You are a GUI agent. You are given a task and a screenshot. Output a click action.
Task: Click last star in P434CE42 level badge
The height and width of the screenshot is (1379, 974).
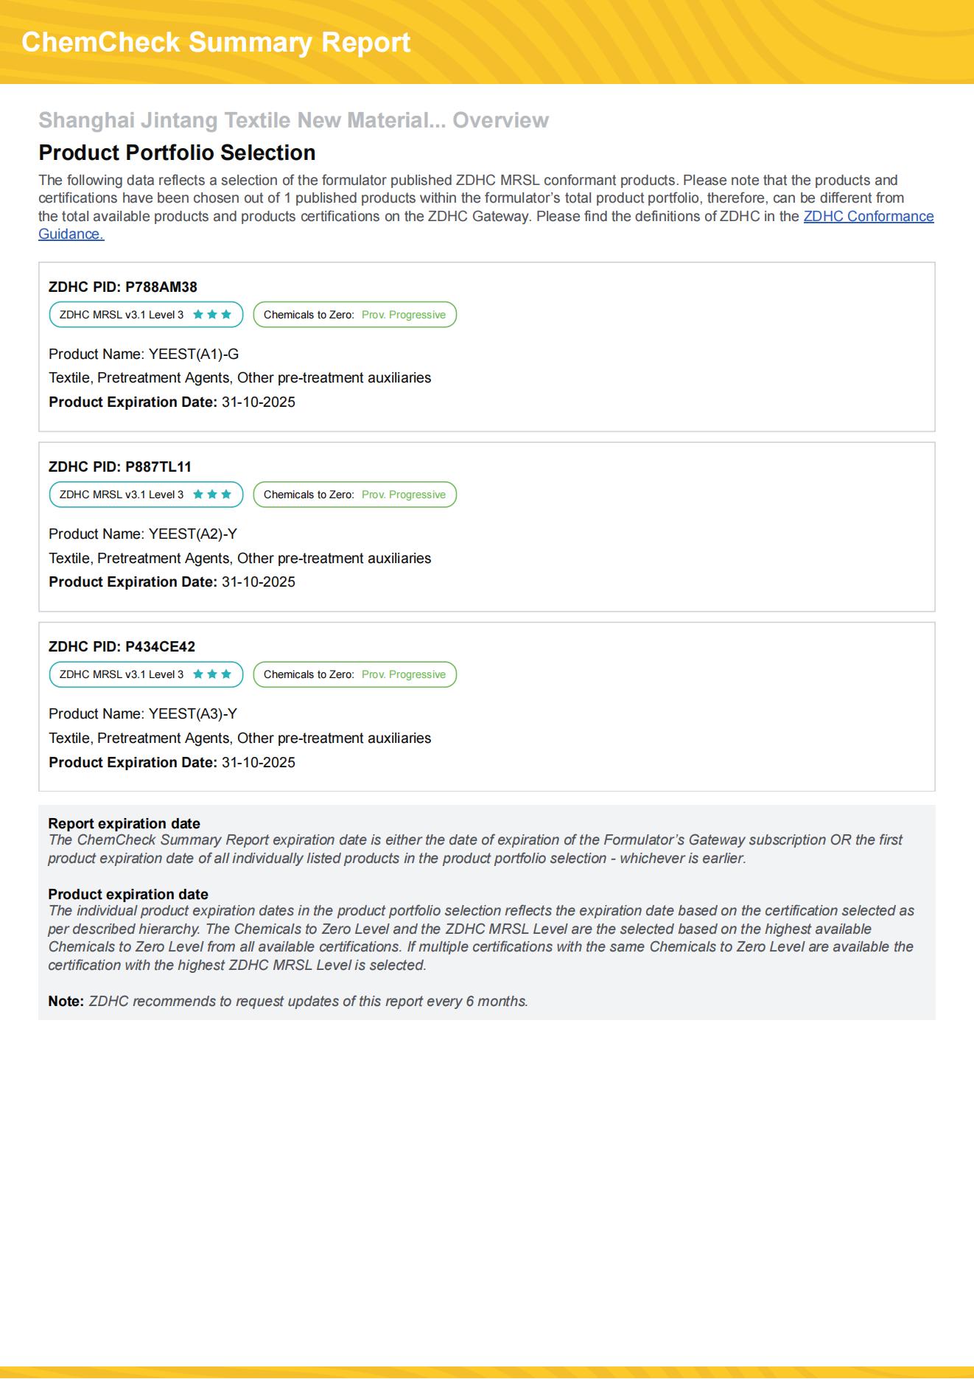(x=226, y=674)
